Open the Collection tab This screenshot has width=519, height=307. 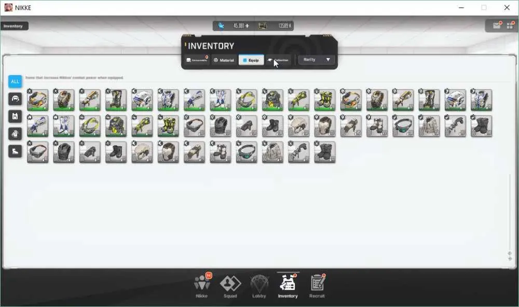tap(279, 60)
